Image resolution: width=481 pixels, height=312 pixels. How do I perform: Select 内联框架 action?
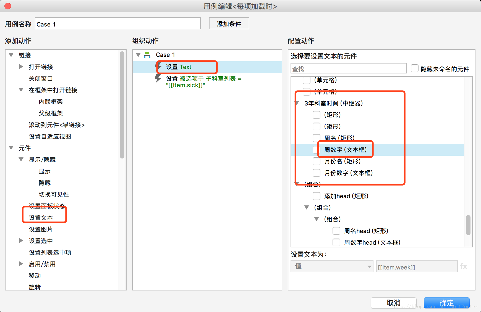coord(51,102)
